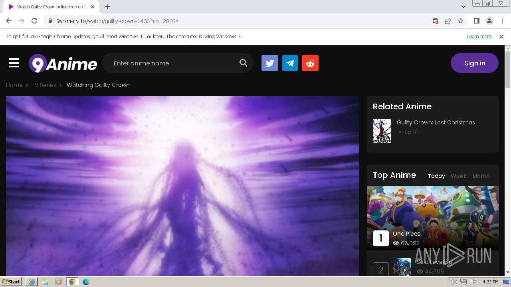
Task: Click Guilty Crown: Lost Christmas thumbnail
Action: point(382,131)
